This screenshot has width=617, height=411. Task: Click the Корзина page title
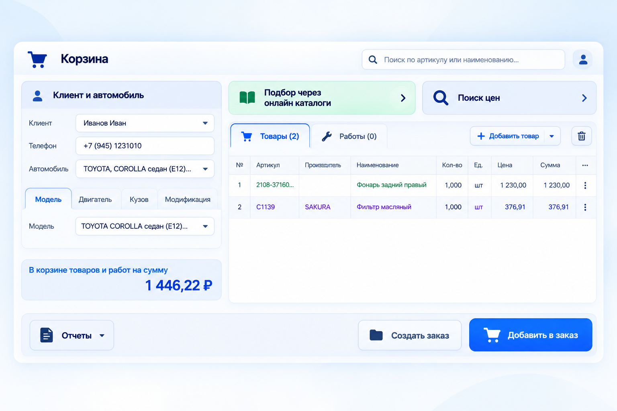pyautogui.click(x=84, y=59)
